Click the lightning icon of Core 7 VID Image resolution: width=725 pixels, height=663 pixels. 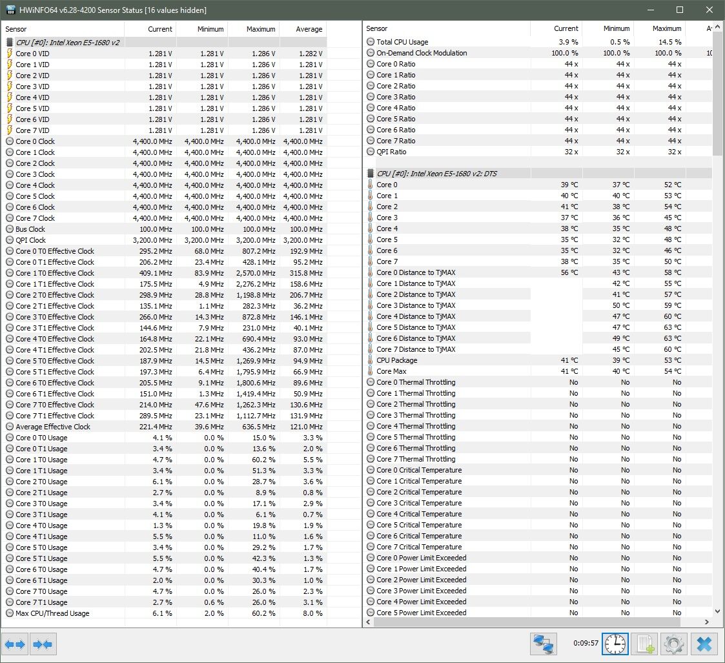10,130
